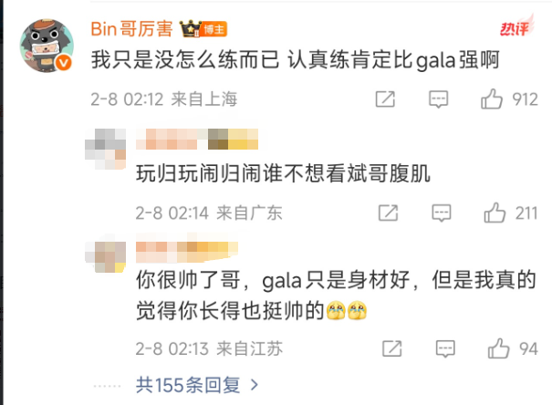
Task: Click the orange 博主 tag
Action: 214,29
